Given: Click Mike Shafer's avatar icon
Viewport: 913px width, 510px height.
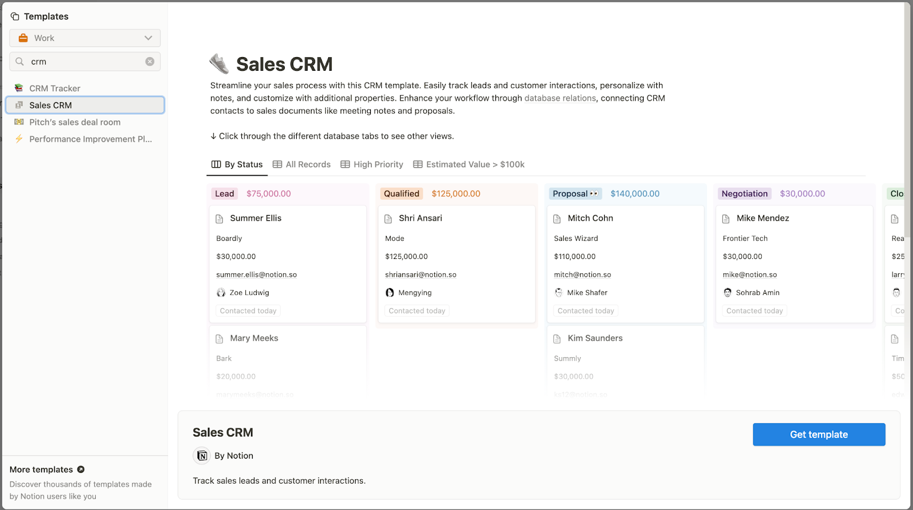Looking at the screenshot, I should coord(559,293).
